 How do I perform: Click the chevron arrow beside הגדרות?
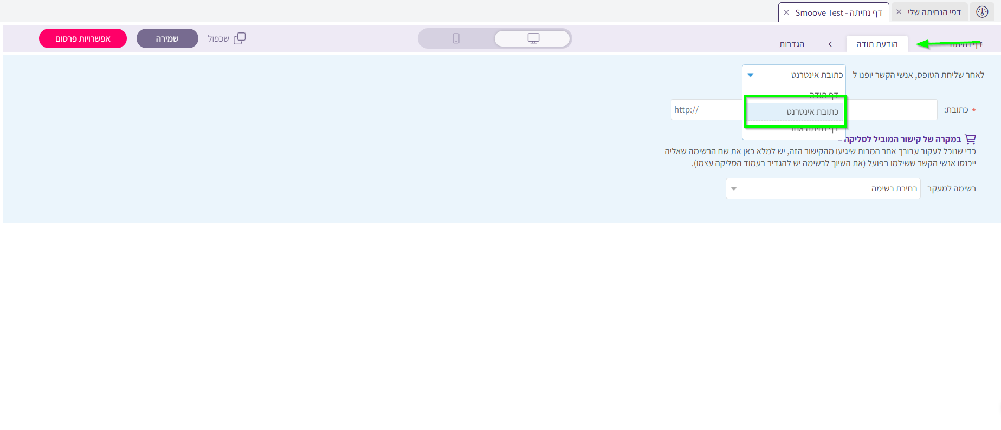(830, 44)
